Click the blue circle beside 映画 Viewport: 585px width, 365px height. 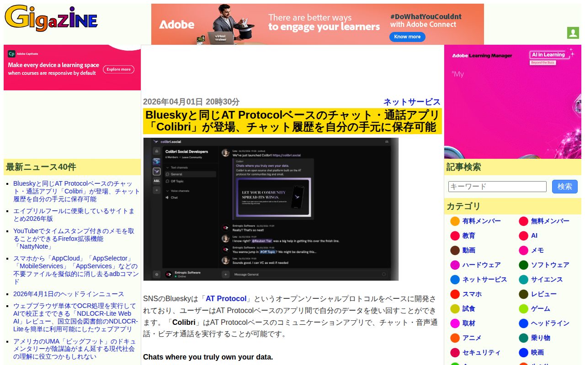523,353
